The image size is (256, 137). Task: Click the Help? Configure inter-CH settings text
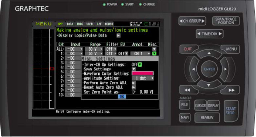click(83, 112)
